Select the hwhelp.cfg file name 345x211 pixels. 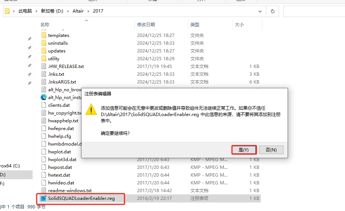(x=59, y=136)
